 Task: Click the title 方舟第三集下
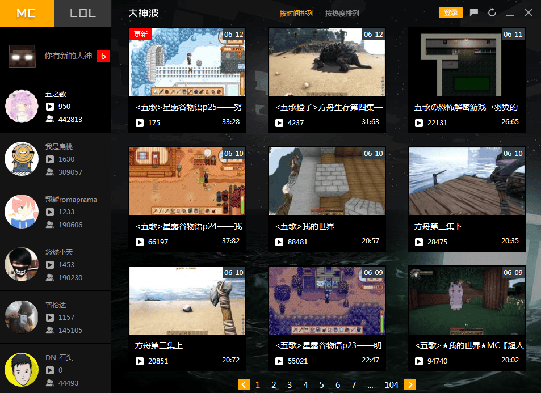tap(438, 226)
